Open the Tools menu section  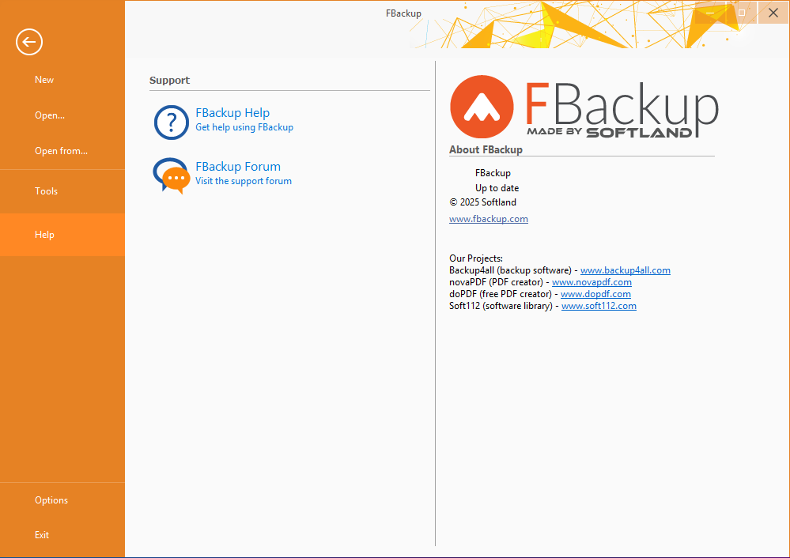[x=62, y=190]
